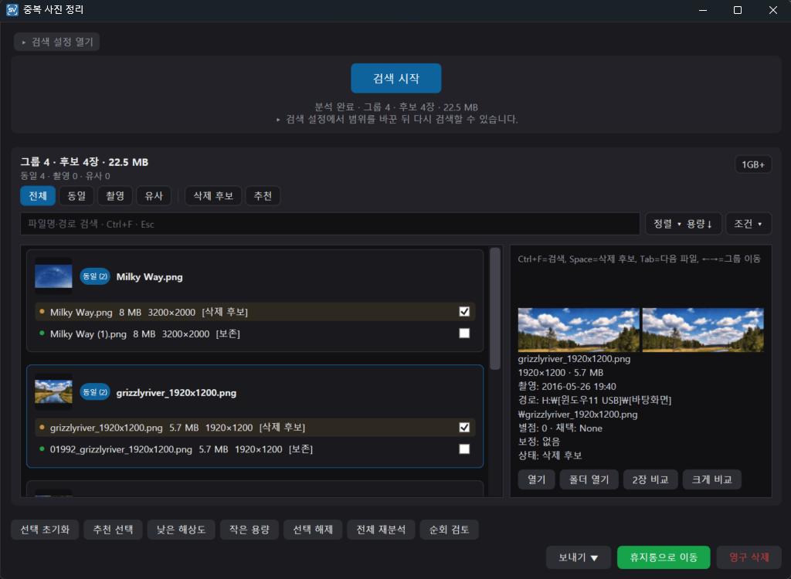Click the 낮은 해상도 button
791x579 pixels.
181,530
